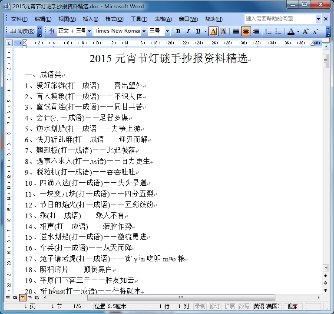Open the 视图(V) menu
The width and height of the screenshot is (334, 314).
[67, 19]
